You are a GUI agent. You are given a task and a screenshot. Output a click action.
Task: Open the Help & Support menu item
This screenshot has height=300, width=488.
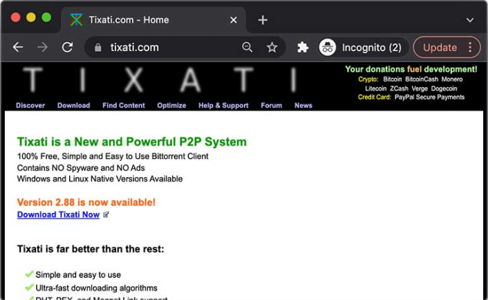click(x=223, y=106)
